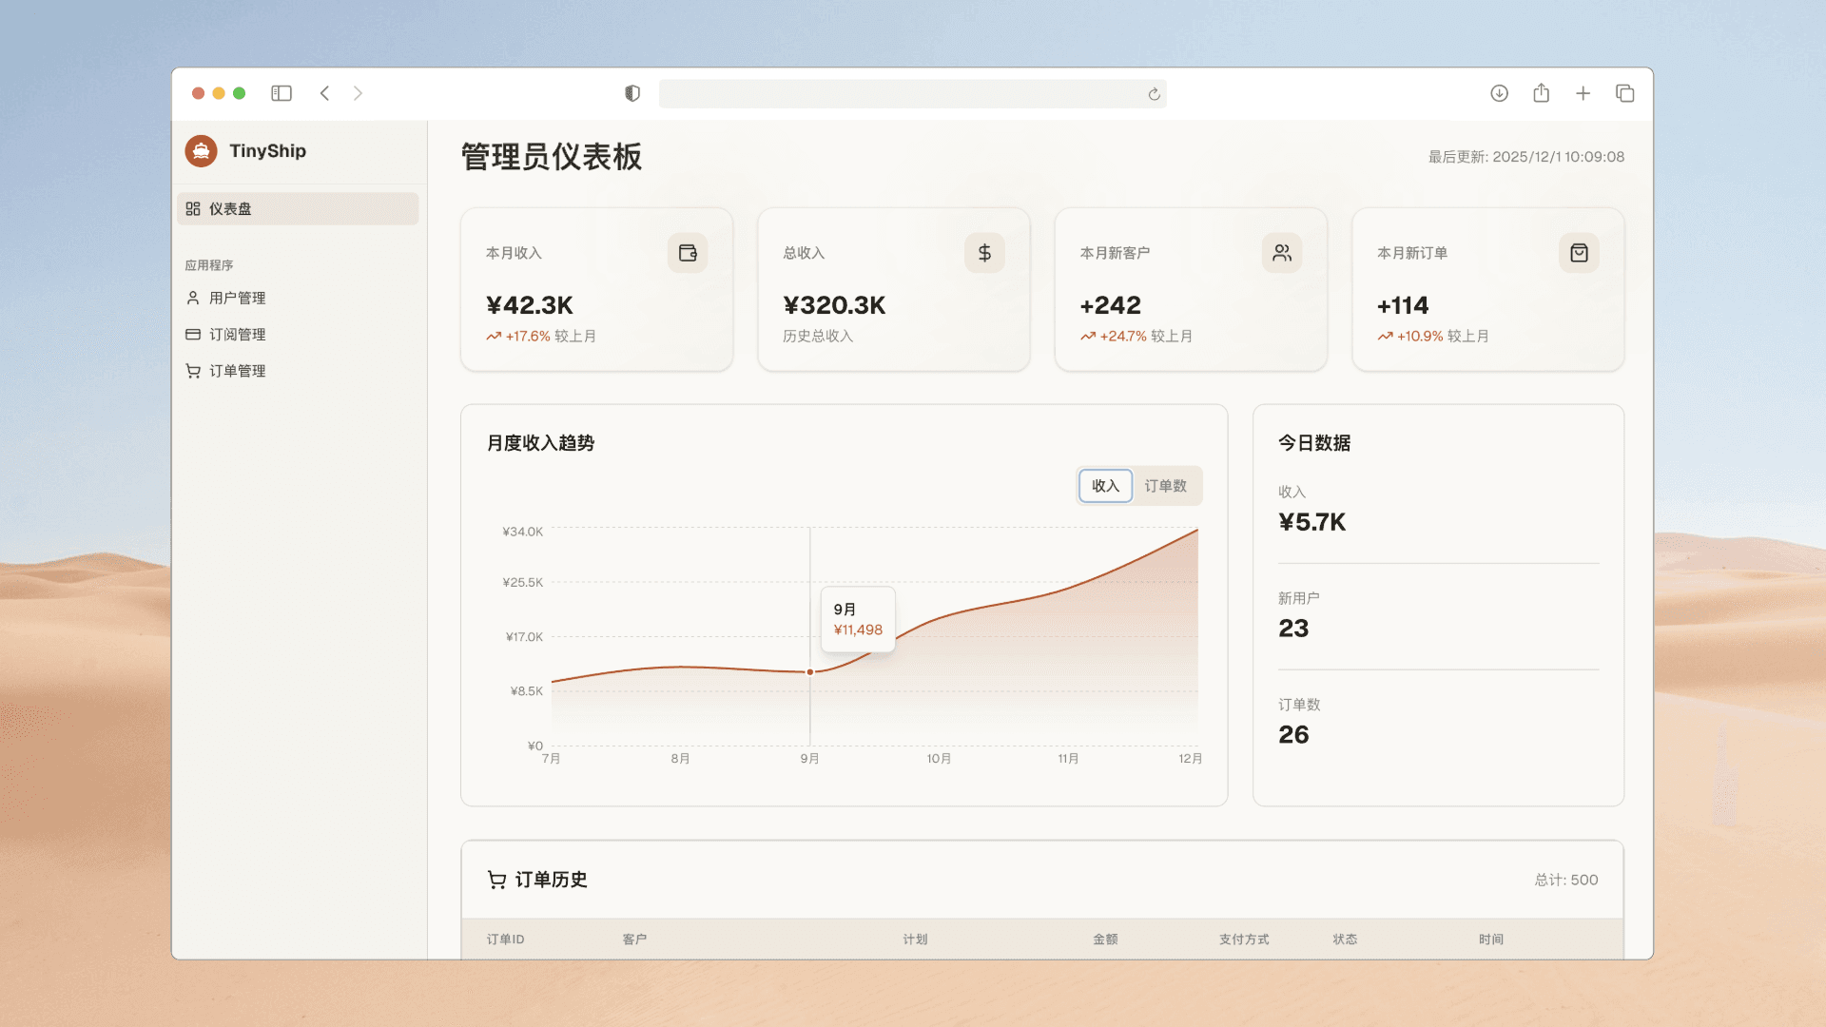1826x1027 pixels.
Task: Click the browser forward chevron
Action: click(359, 93)
